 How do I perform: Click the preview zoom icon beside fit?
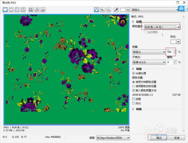37,10
